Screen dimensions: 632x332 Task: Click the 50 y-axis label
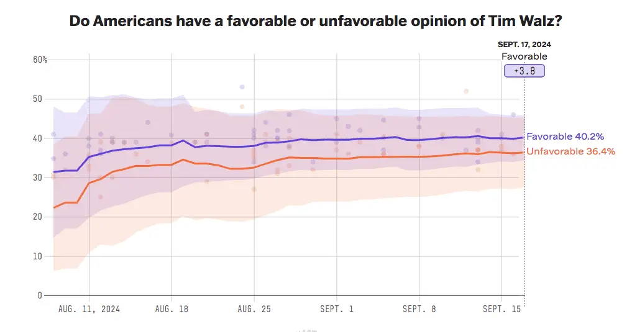click(x=38, y=99)
